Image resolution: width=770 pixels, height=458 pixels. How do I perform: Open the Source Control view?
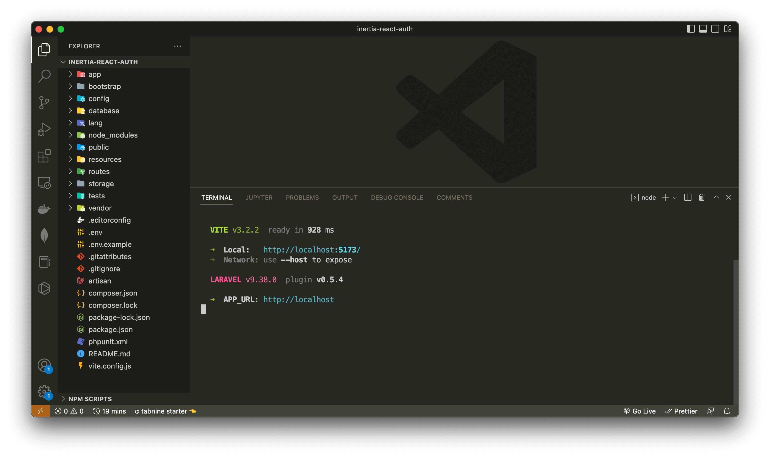point(44,102)
